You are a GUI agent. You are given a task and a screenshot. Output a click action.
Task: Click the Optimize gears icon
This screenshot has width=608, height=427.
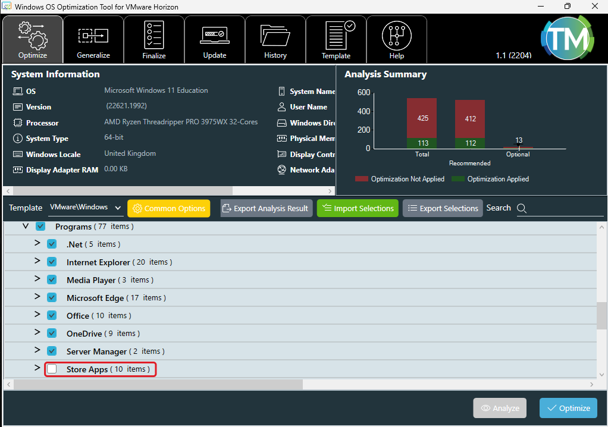coord(33,36)
